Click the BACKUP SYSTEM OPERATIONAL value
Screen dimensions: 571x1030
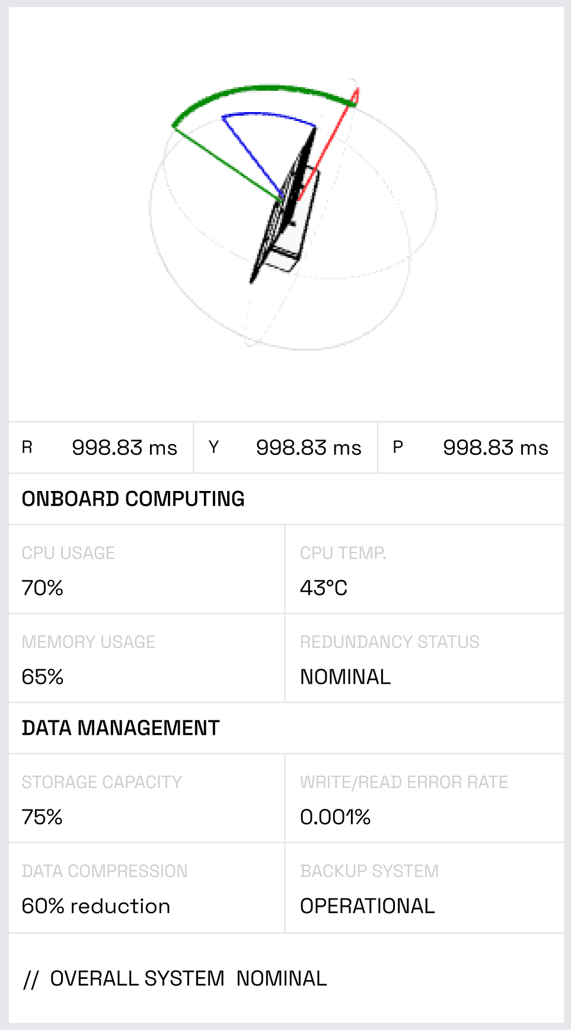(x=367, y=906)
